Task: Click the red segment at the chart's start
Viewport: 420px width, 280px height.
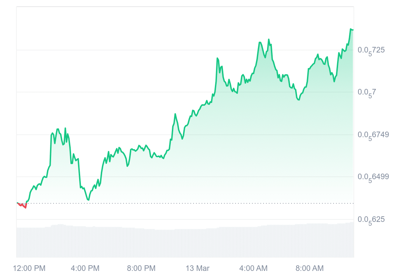Action: click(22, 205)
